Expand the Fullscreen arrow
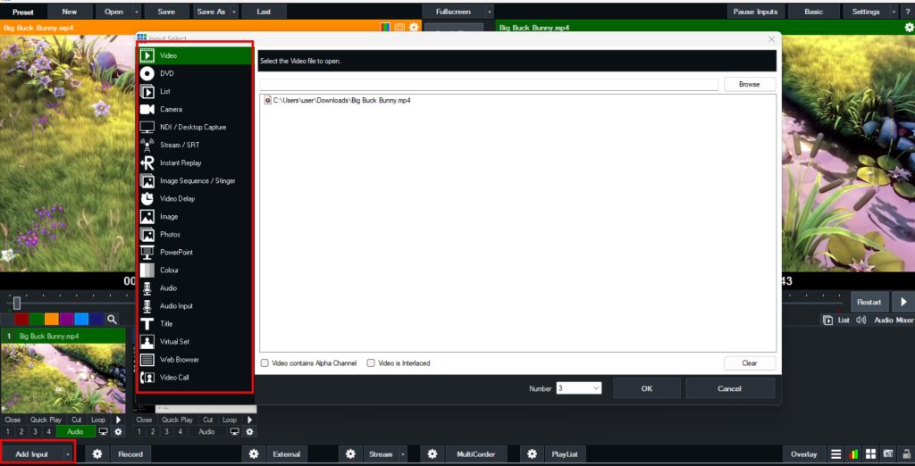Screen dimensions: 915x466 point(489,12)
